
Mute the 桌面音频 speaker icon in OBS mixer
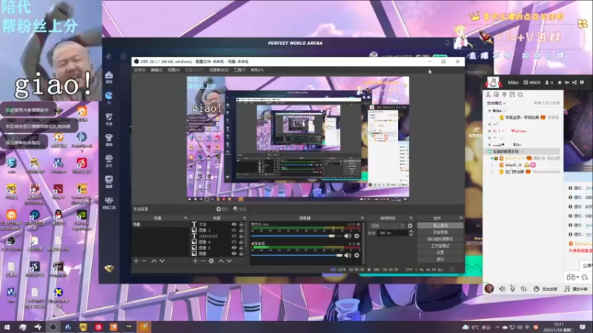348,255
